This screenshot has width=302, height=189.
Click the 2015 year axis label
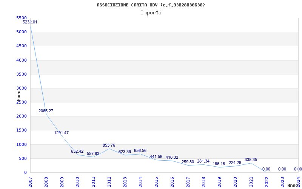tap(156, 182)
